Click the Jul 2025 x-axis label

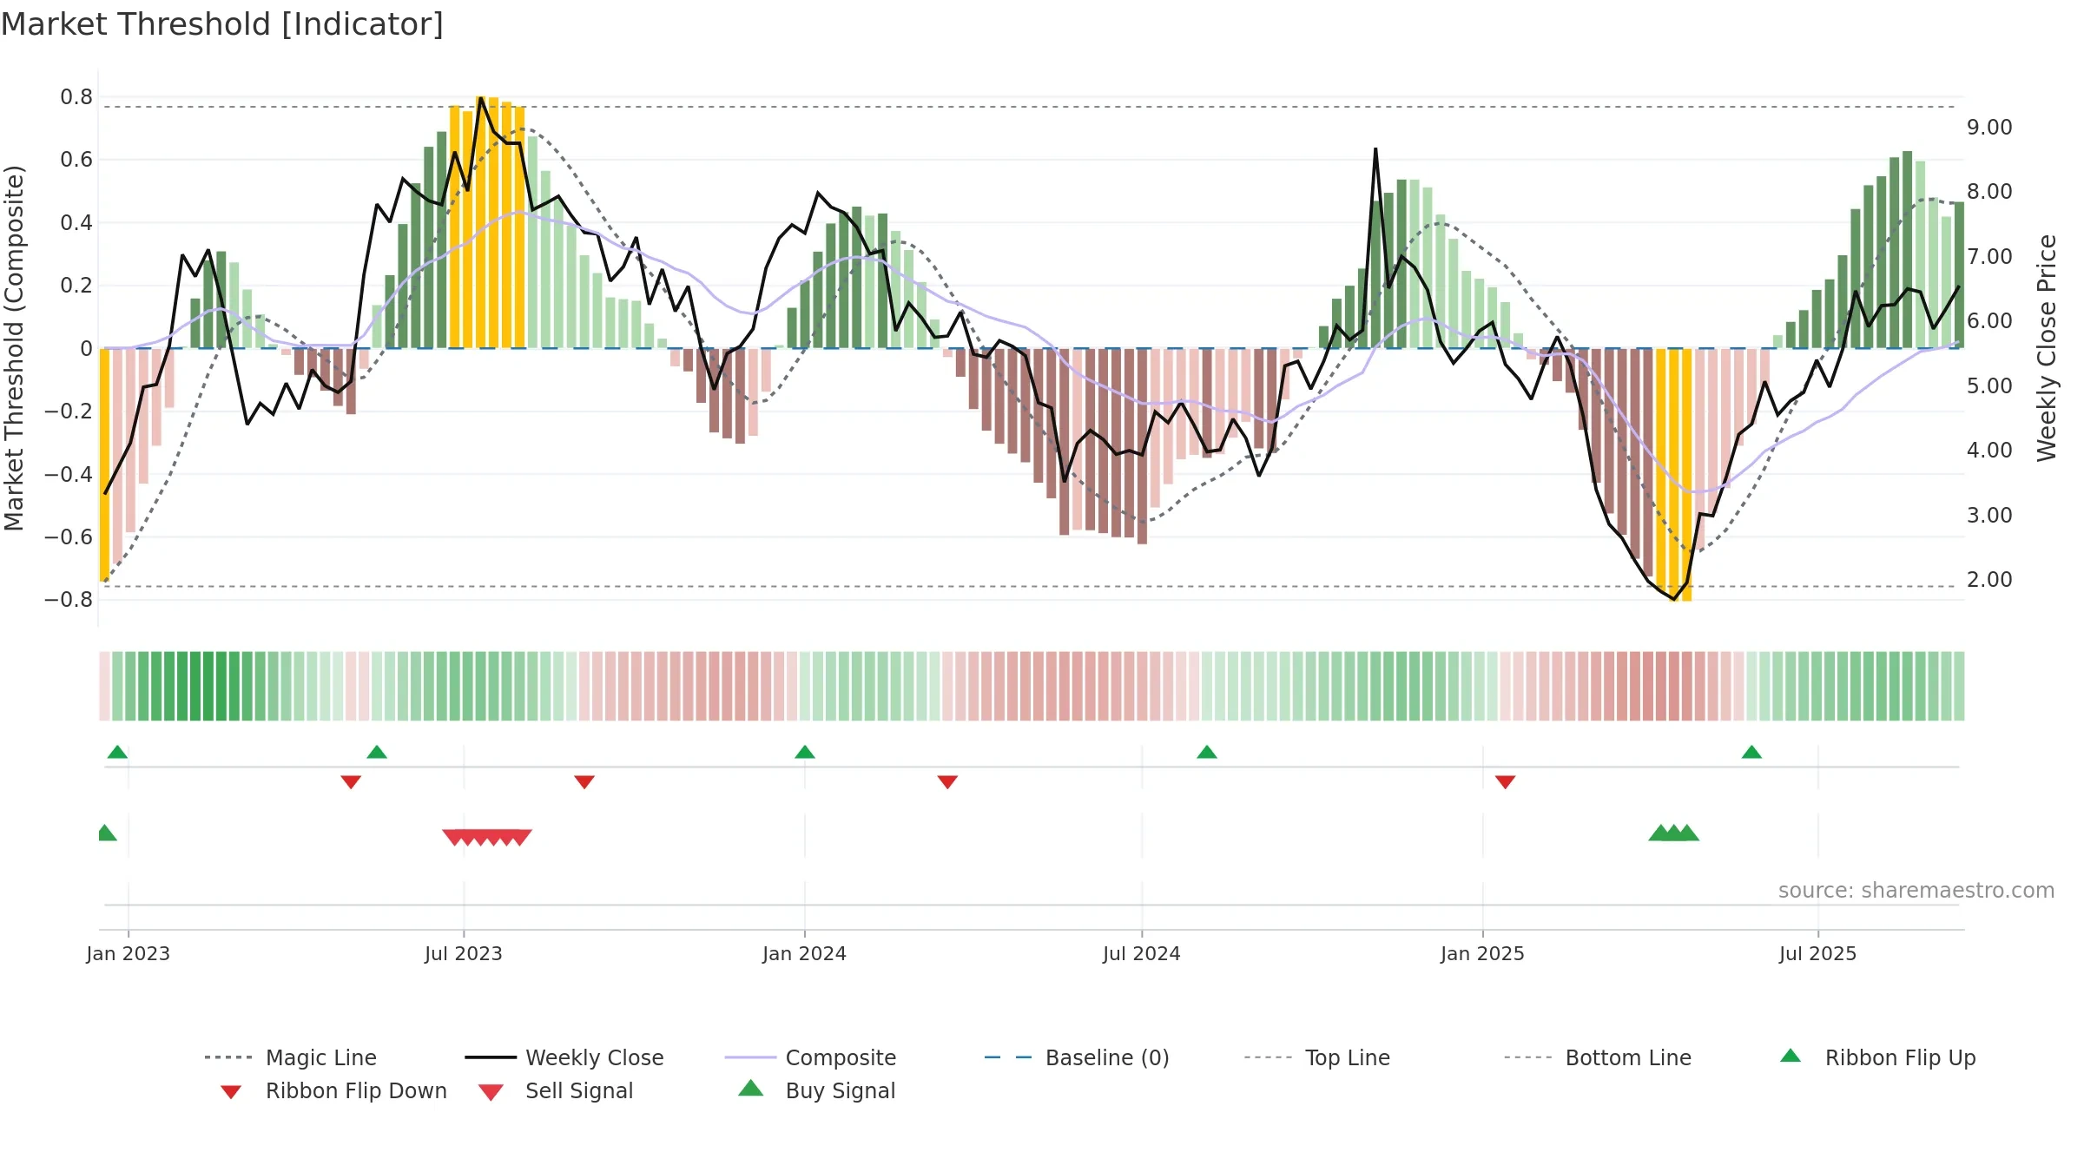click(x=1818, y=953)
